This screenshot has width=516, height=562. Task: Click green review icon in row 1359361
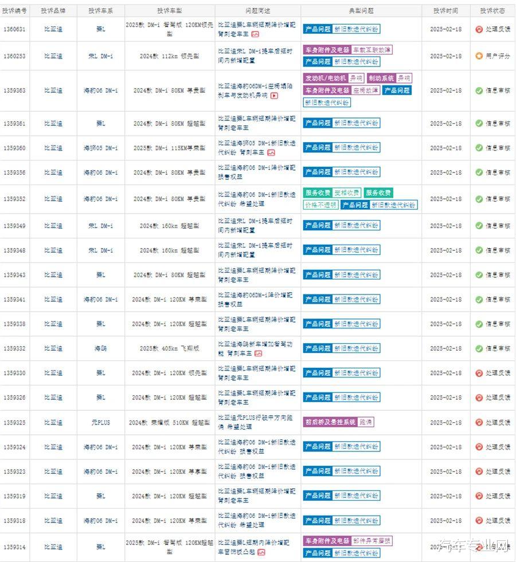click(479, 123)
